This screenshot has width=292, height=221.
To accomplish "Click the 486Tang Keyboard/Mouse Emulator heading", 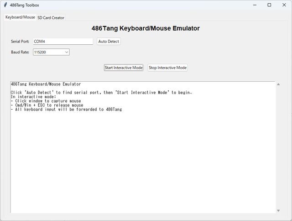I will tap(146, 28).
